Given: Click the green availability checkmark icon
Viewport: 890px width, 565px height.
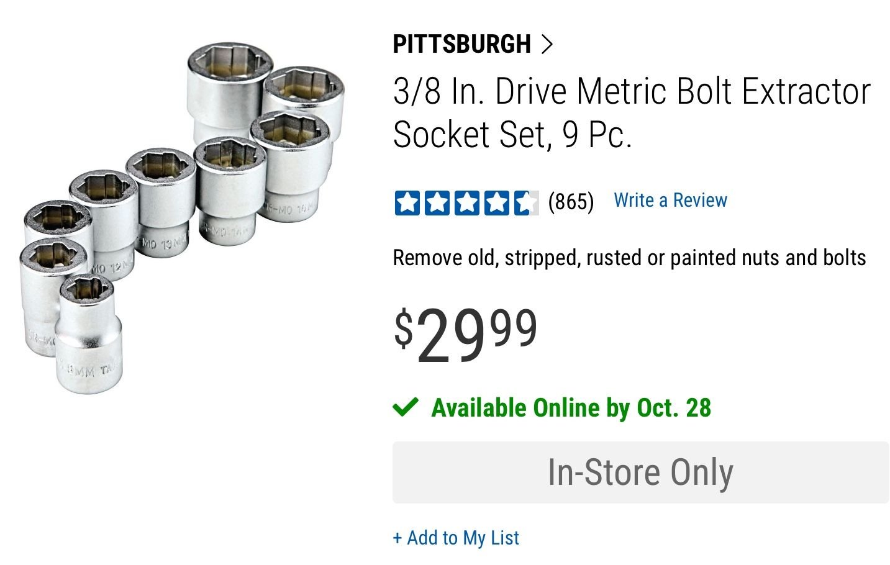Looking at the screenshot, I should 406,407.
